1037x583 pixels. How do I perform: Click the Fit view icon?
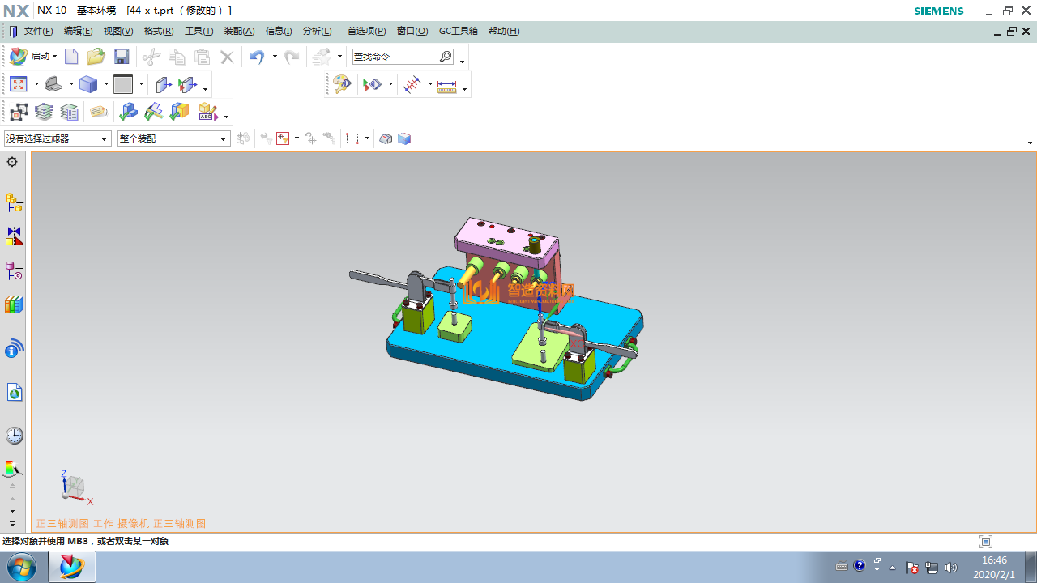coord(18,84)
